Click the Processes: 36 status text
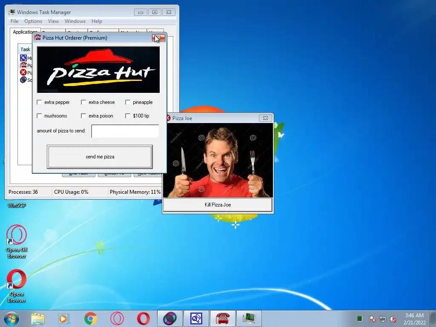This screenshot has height=327, width=436. [x=23, y=192]
